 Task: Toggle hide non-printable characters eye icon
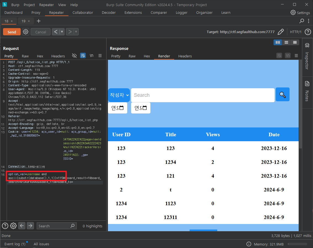pos(74,56)
